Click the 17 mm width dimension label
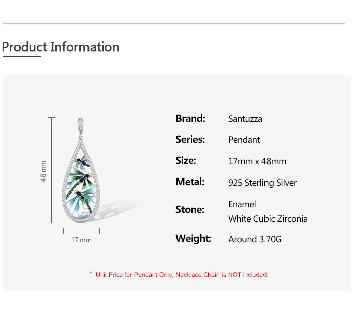 coord(81,240)
